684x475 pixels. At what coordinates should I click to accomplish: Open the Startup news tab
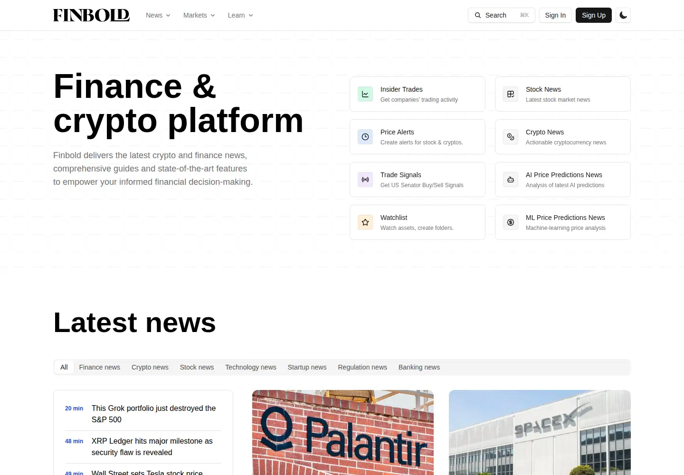(x=307, y=367)
